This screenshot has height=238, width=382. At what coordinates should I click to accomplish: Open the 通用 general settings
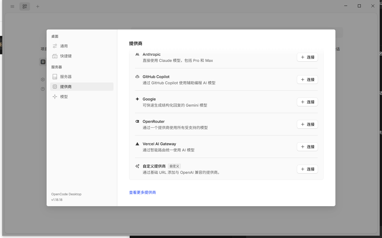coord(82,46)
